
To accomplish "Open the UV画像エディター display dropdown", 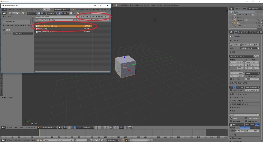I will tap(248, 48).
